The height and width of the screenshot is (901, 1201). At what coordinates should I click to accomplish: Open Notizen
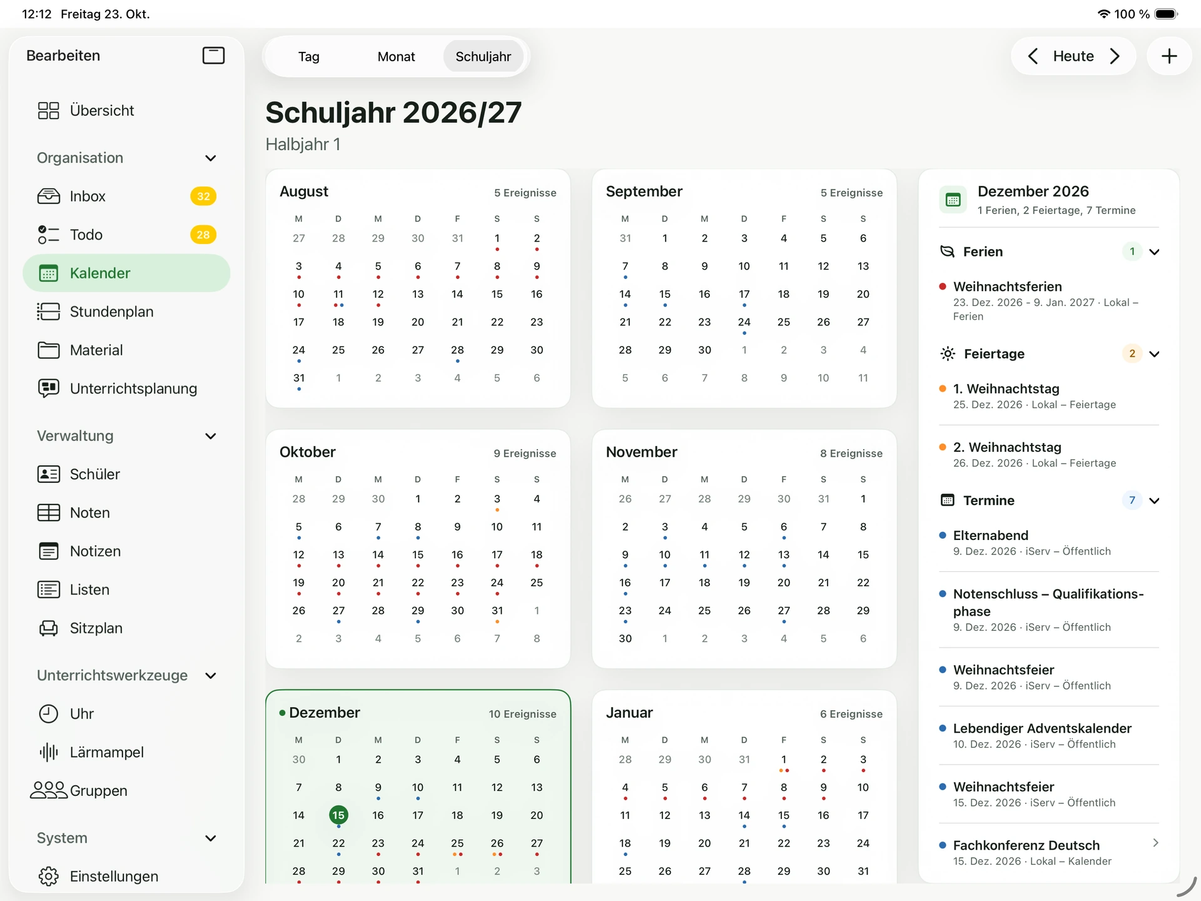(x=126, y=551)
